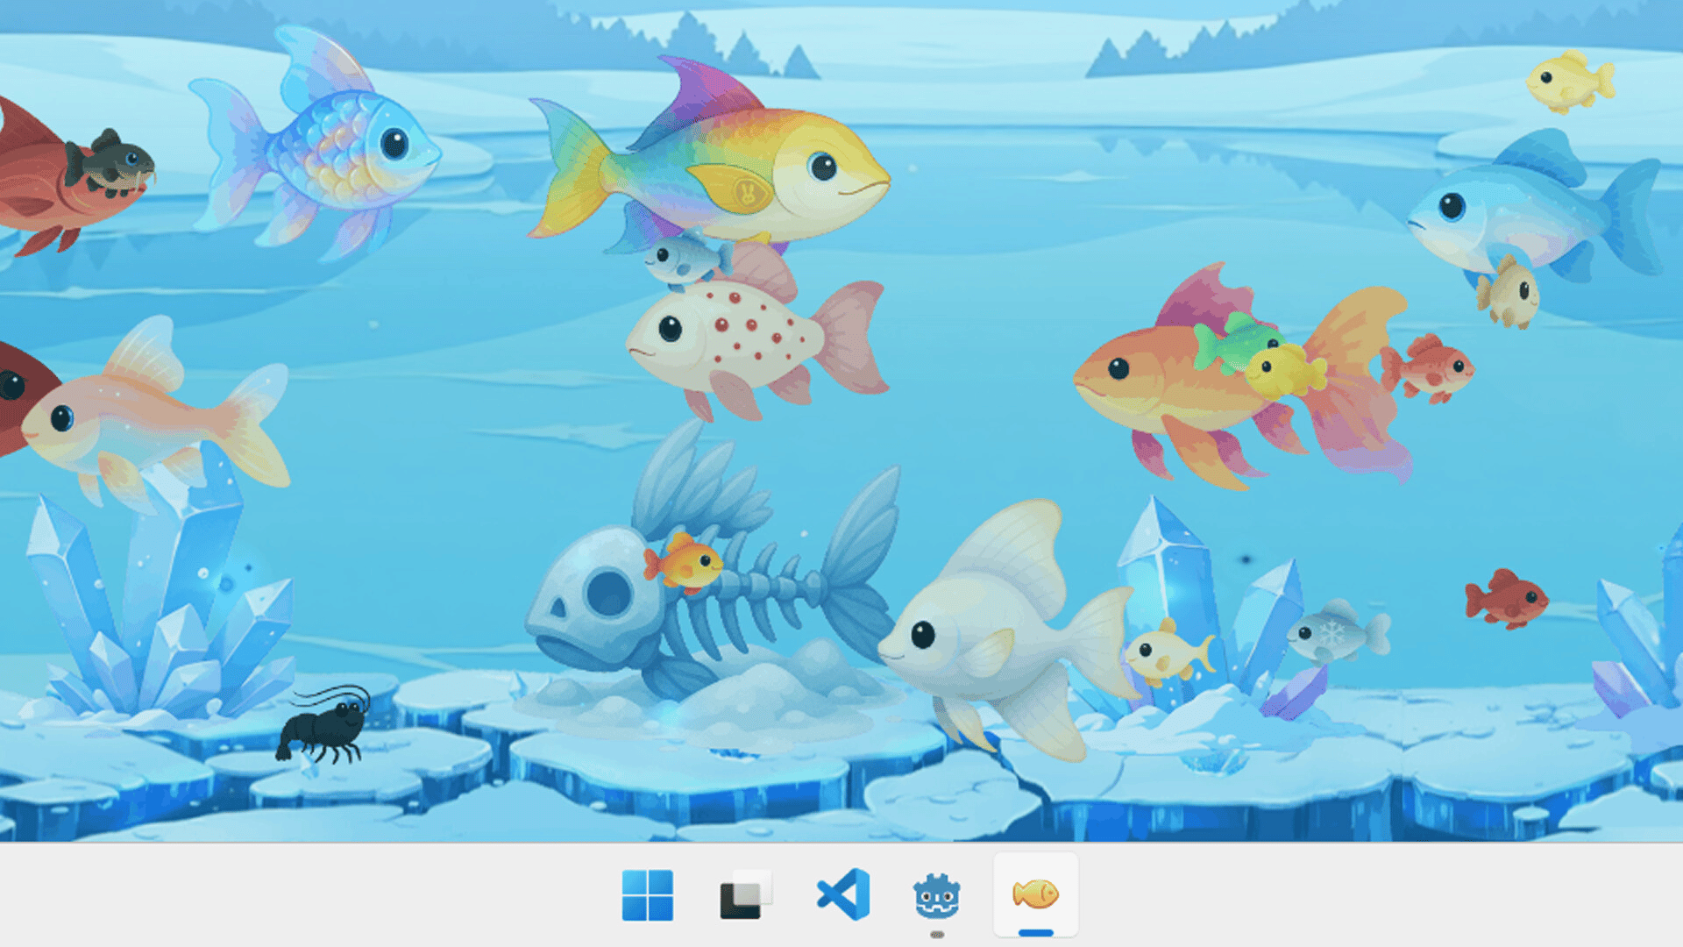Click the peach goldfish above the ice crystals
1683x947 pixels.
tap(158, 417)
